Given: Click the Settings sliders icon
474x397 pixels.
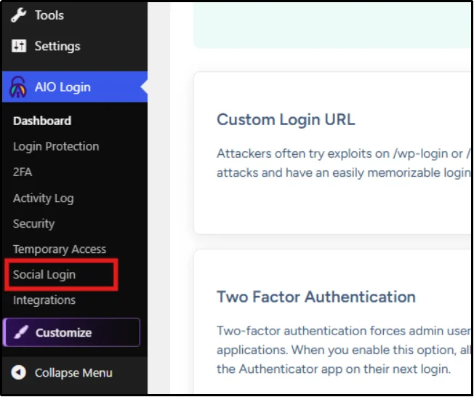Looking at the screenshot, I should [19, 46].
